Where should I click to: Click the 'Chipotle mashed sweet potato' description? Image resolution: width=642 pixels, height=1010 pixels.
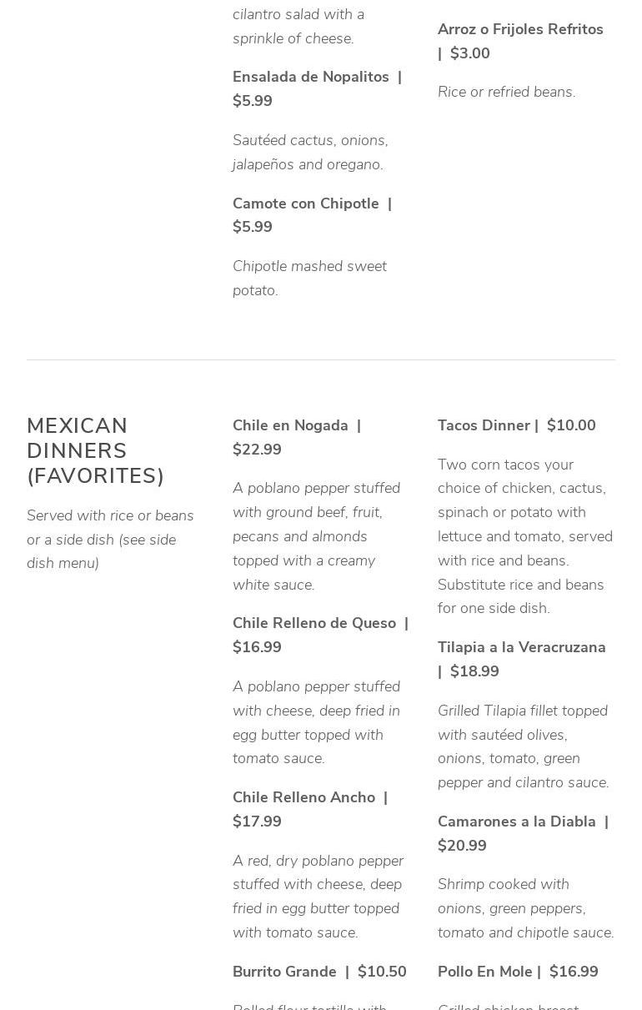[x=309, y=279]
